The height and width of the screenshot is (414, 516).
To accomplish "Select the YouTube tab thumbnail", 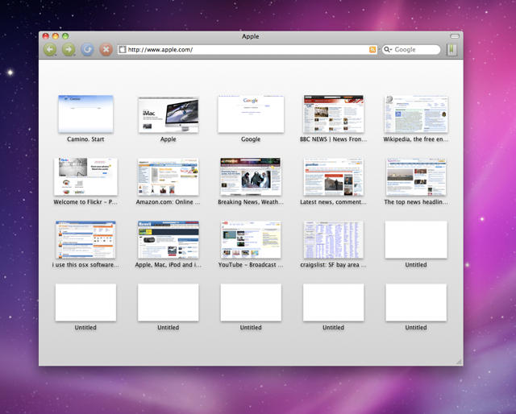I will (x=251, y=240).
